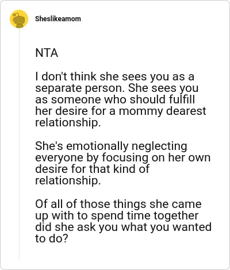Screen dimensions: 230x270
Task: Visit the Sheslikeamom user profile
Action: (x=58, y=19)
